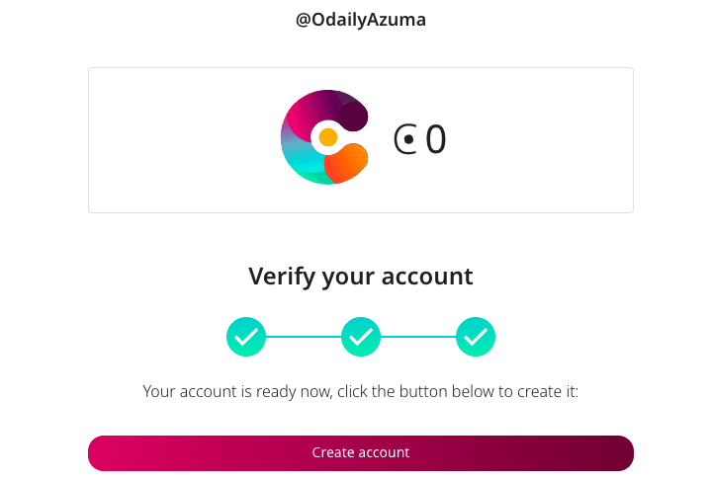710x480 pixels.
Task: Click the "Verify your account" heading
Action: (x=361, y=276)
